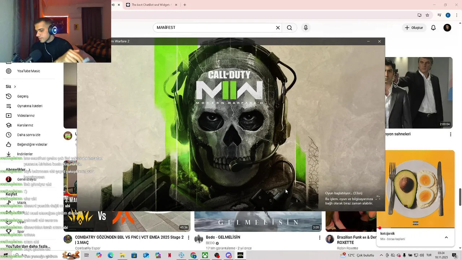Open the Bedo GELMELİSİN video three-dot options
Viewport: 462px width, 260px height.
pyautogui.click(x=319, y=238)
